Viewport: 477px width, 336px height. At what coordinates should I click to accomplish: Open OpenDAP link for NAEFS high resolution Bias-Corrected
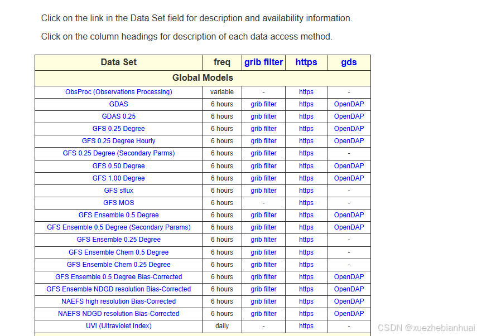(349, 301)
